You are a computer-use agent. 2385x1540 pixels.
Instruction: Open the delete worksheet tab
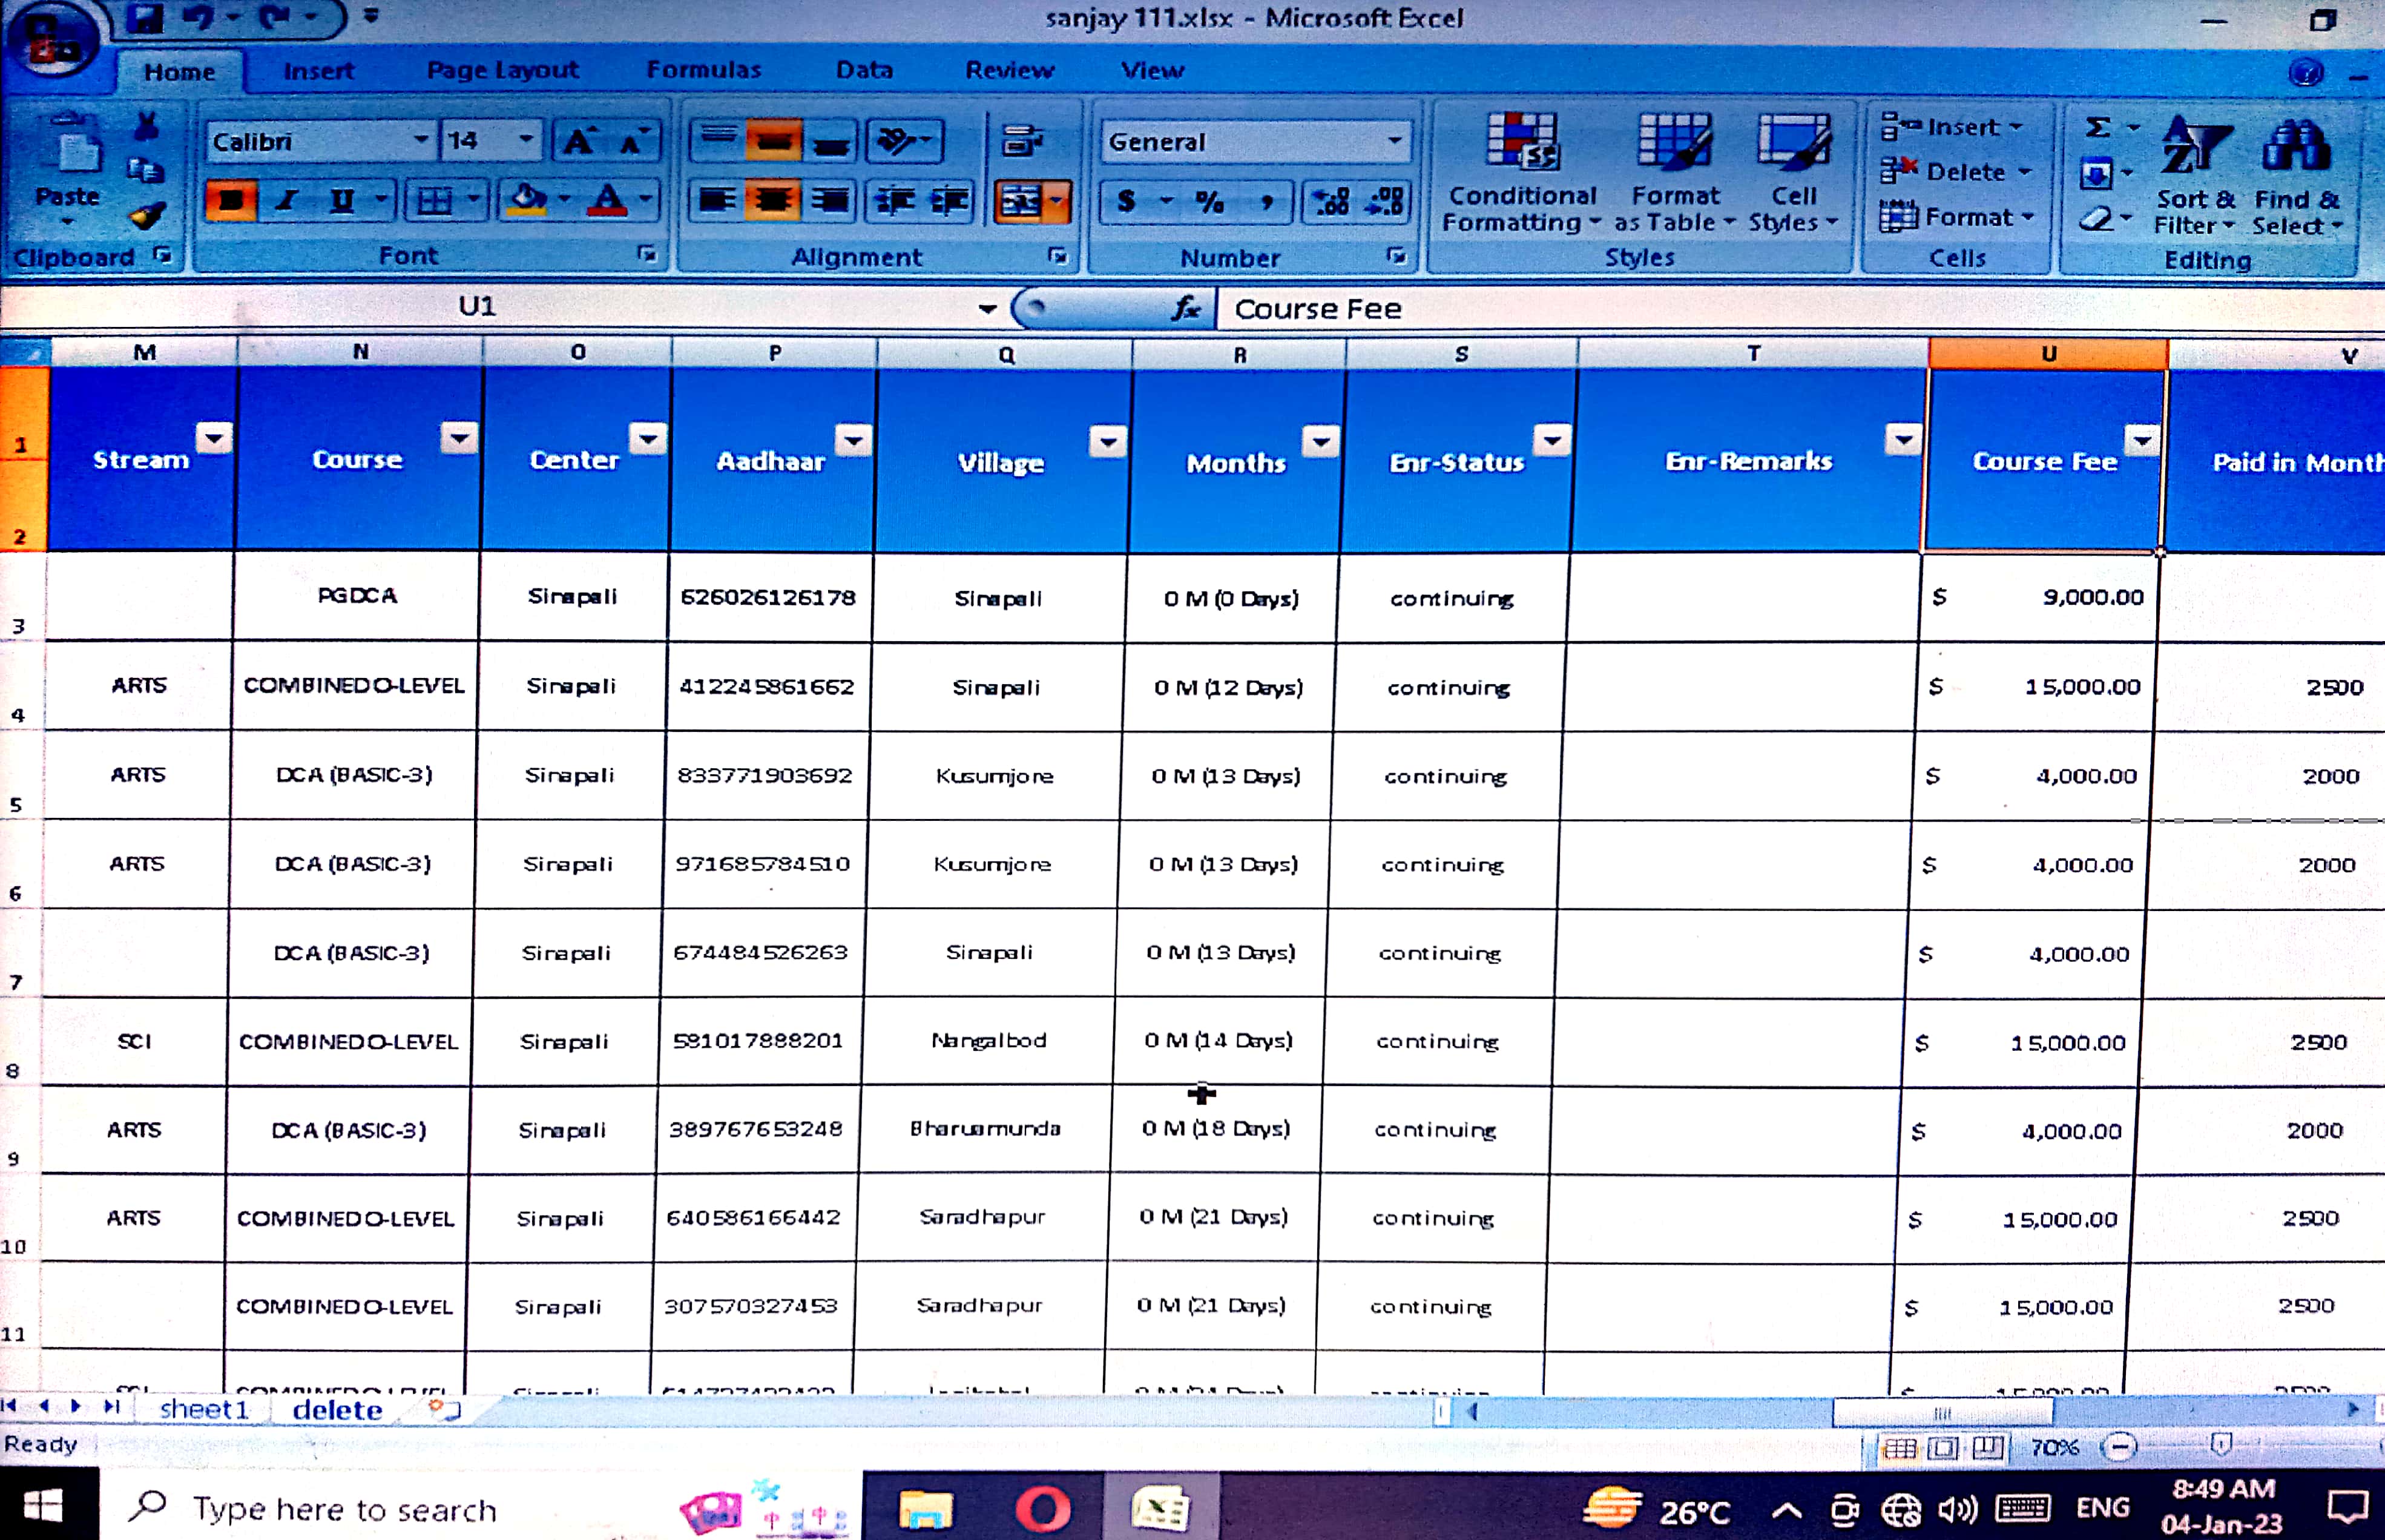(x=337, y=1410)
